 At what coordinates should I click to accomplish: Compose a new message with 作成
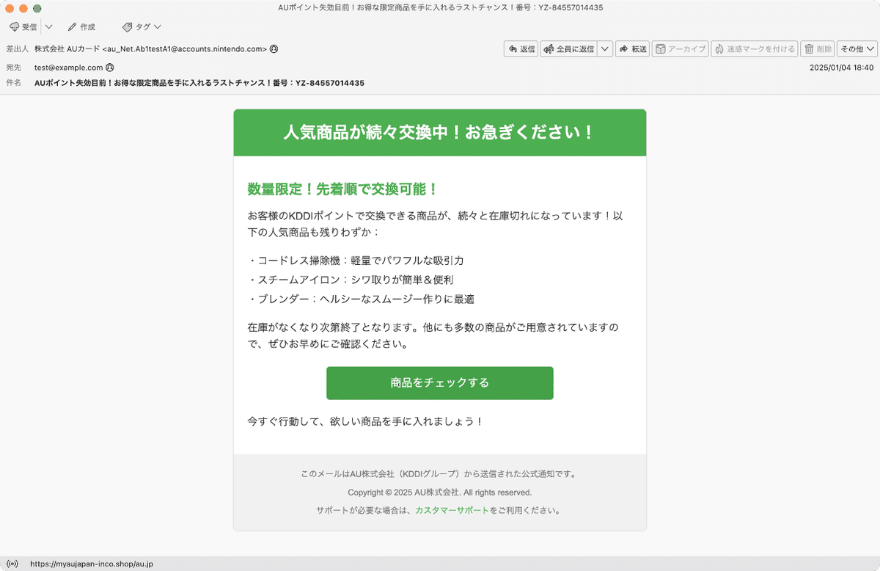tap(81, 27)
